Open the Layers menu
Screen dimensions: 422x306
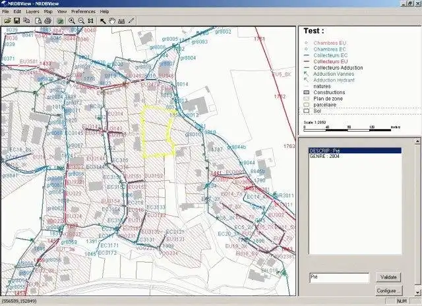point(32,12)
